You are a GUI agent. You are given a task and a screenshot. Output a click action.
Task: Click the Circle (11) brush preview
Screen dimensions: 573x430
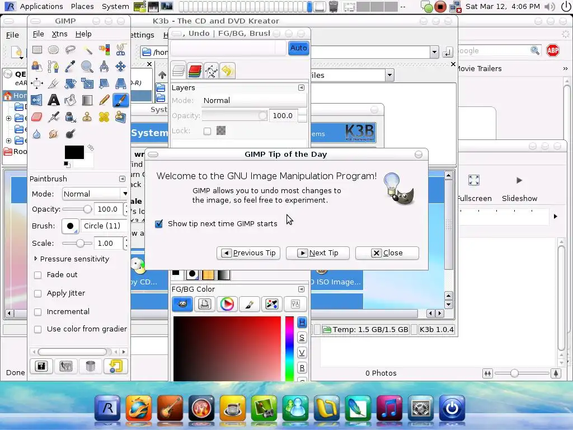click(x=70, y=226)
